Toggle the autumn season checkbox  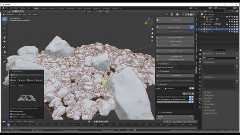click(28, 80)
